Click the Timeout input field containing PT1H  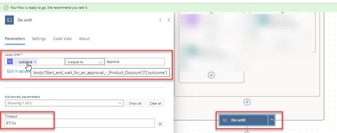pos(80,123)
